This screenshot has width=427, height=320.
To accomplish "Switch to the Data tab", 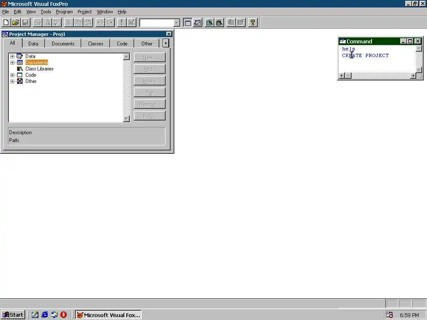I will [x=33, y=43].
